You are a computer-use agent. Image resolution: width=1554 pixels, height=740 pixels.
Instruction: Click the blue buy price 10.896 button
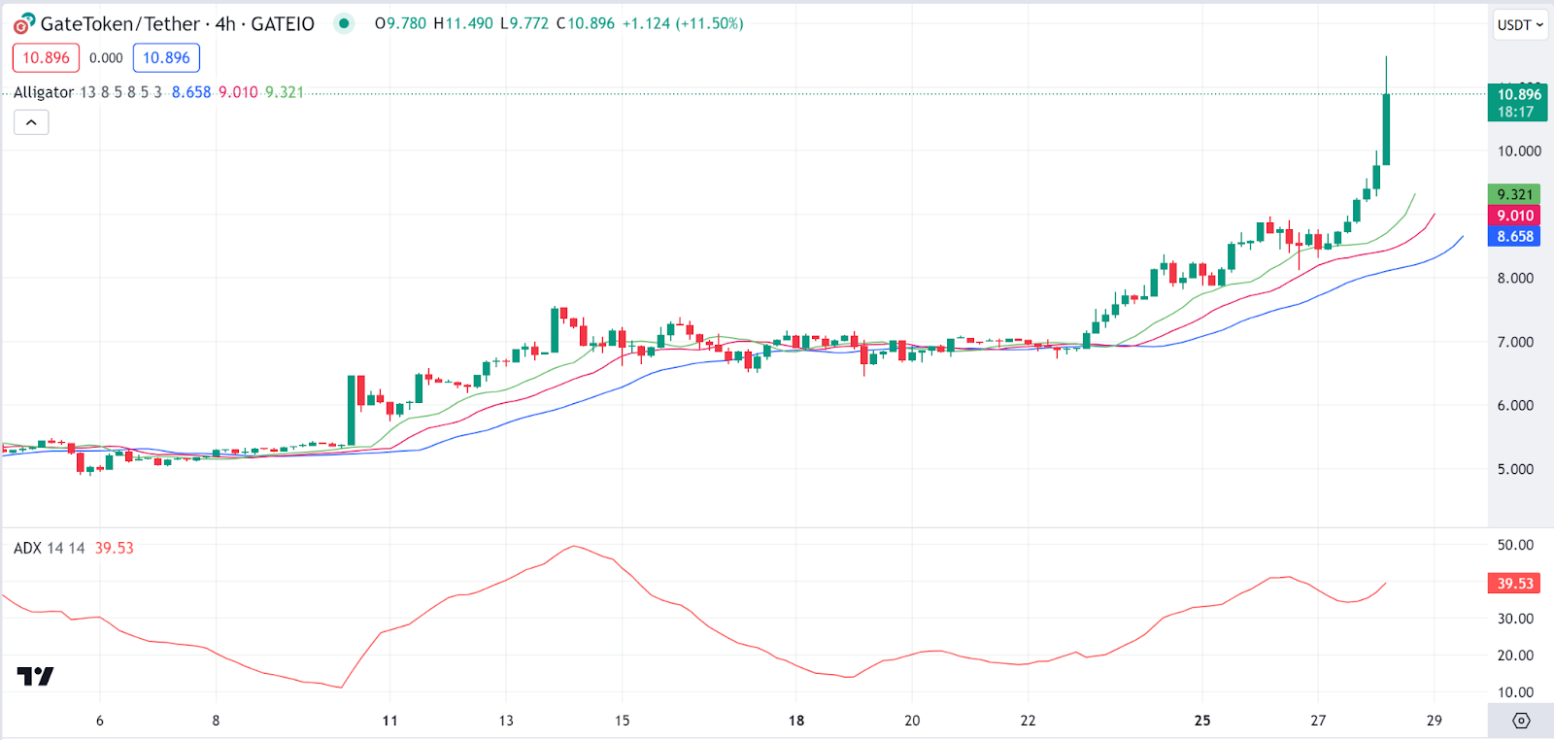click(x=166, y=58)
